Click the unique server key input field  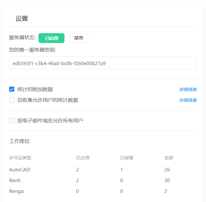(x=103, y=63)
